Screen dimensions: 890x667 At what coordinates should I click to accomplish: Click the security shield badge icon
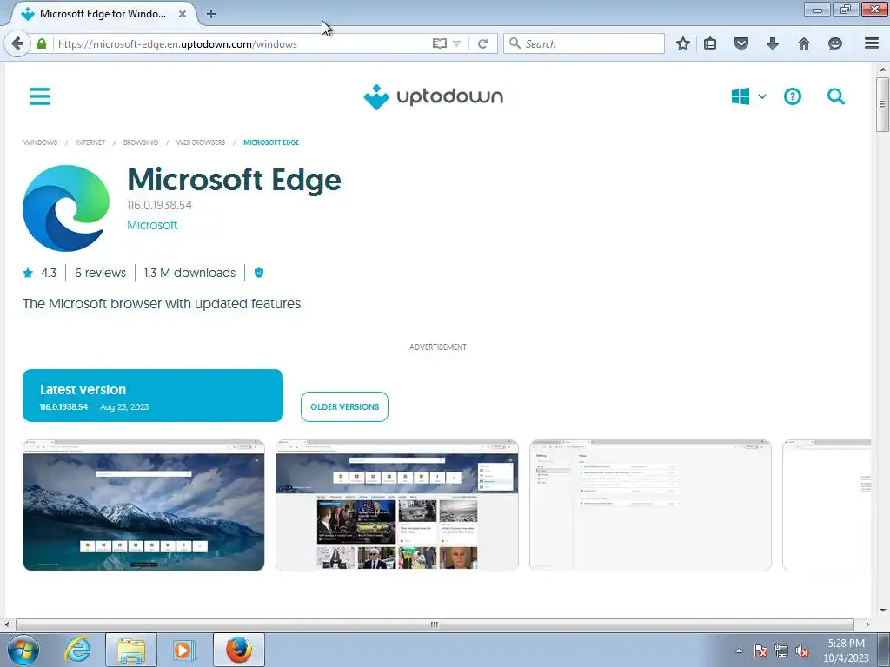click(x=259, y=273)
